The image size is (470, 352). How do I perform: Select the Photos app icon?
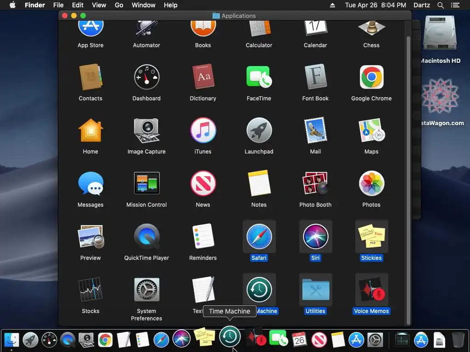pos(371,183)
